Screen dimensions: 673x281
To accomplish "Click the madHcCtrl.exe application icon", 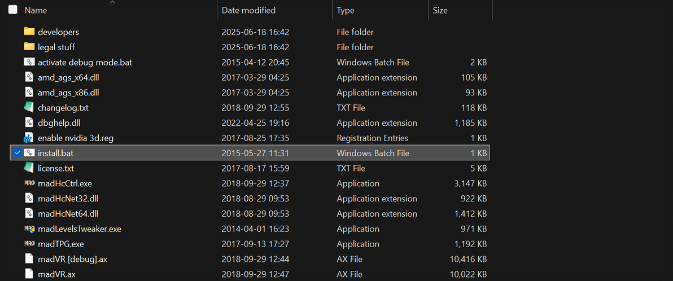I will 29,183.
